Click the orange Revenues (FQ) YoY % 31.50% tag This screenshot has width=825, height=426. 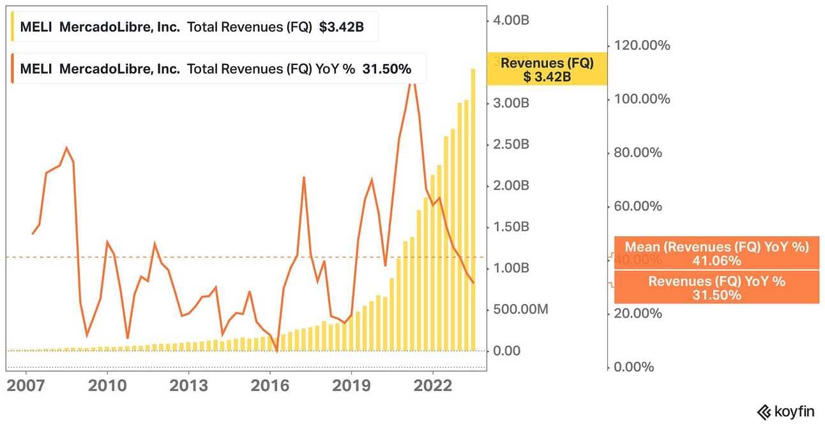(716, 287)
